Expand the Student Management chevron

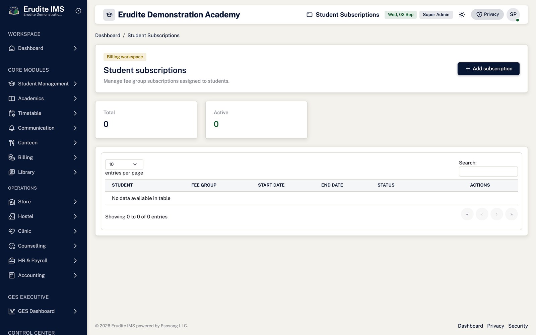75,84
